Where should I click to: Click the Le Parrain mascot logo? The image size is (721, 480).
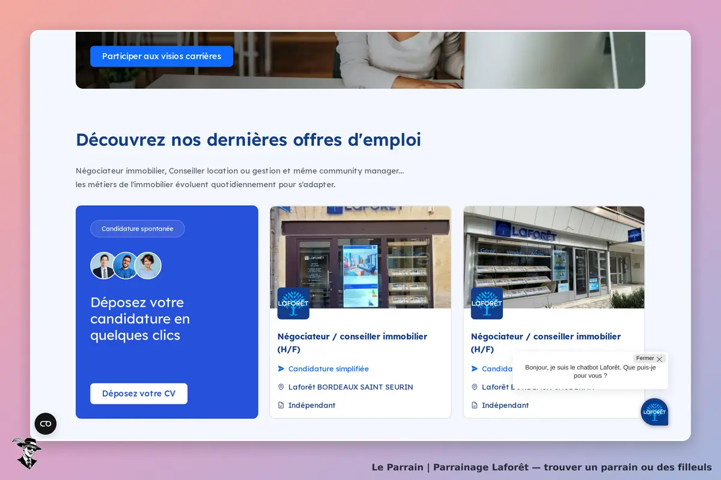(26, 453)
